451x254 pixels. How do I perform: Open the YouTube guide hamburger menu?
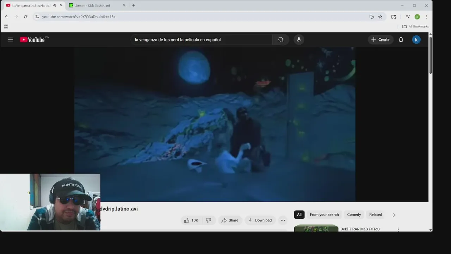point(10,40)
